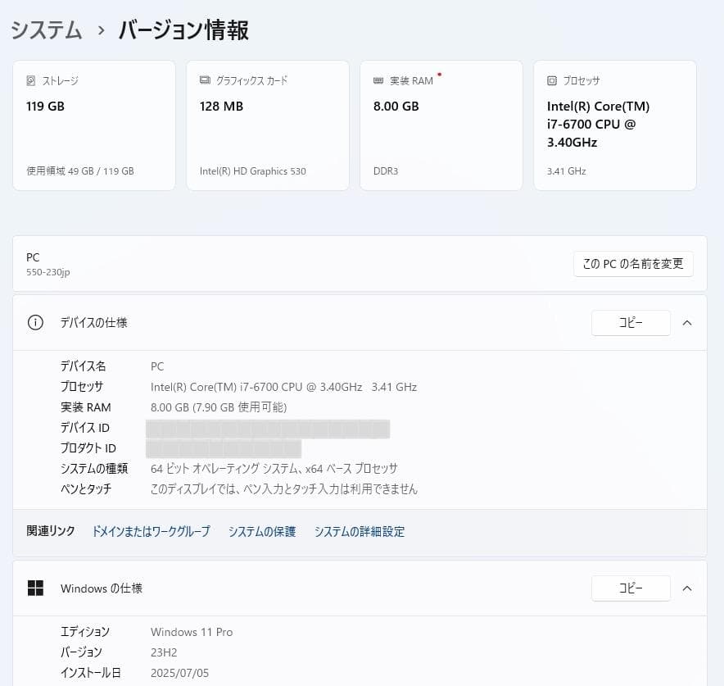Copy Windows specs with the コピー button
This screenshot has width=724, height=686.
(631, 588)
